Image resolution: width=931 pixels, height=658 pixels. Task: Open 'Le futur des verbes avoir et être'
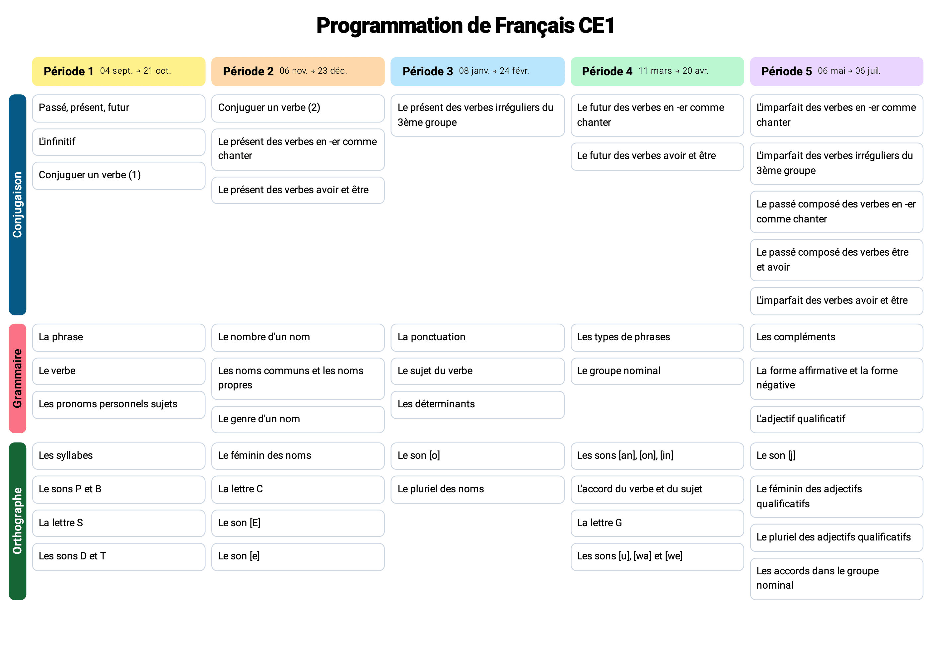click(657, 156)
